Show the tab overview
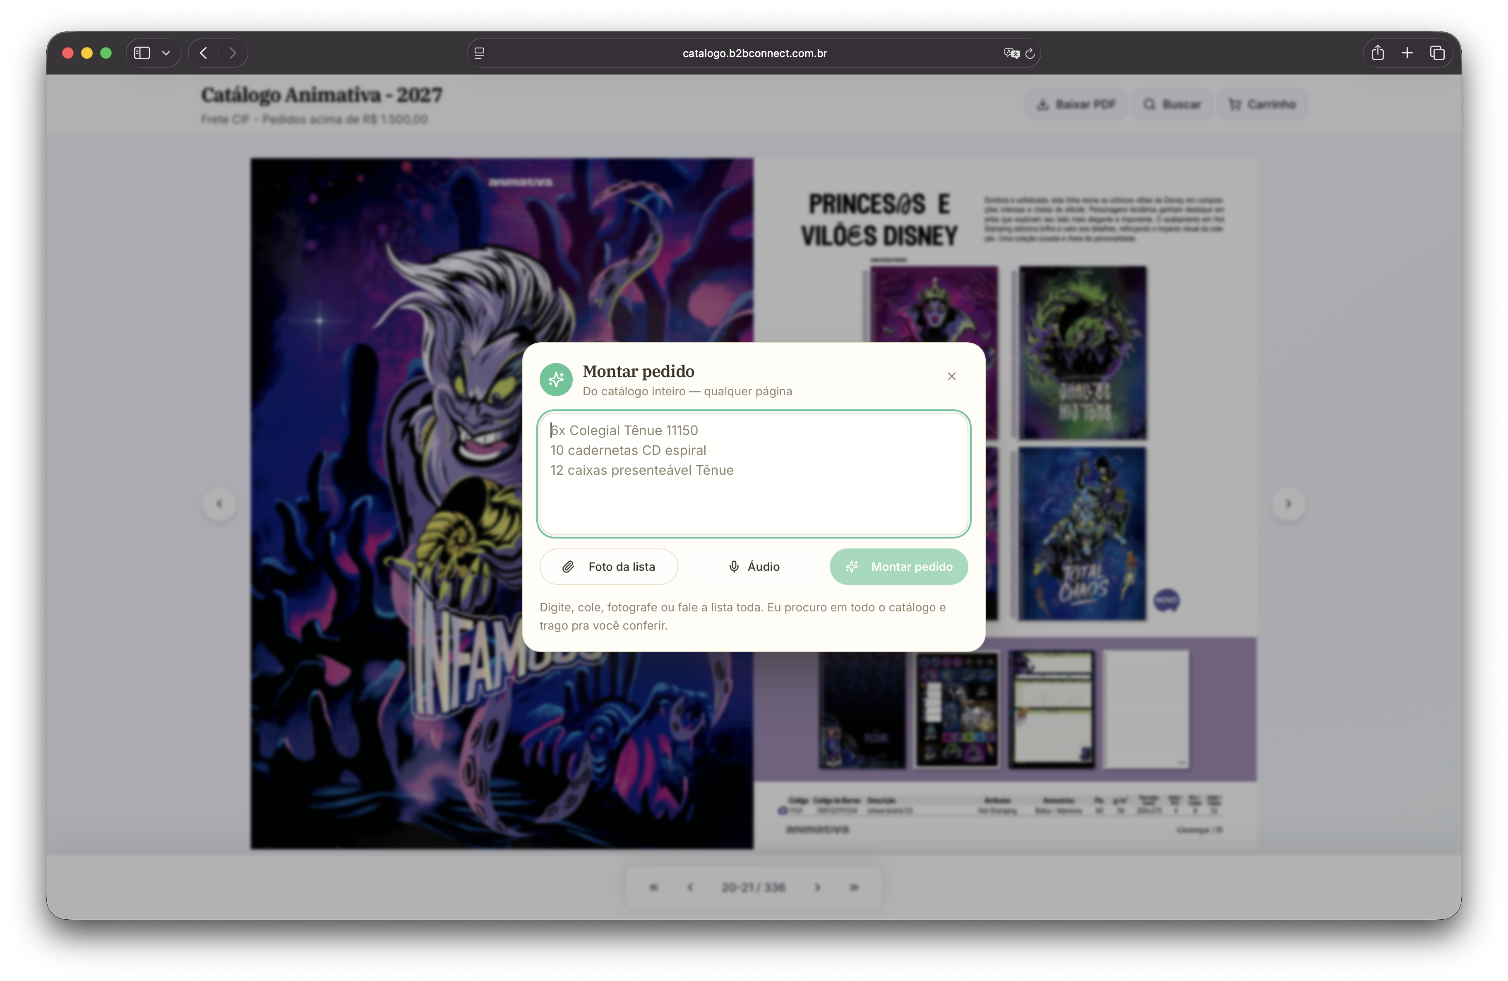This screenshot has height=981, width=1508. pos(1437,53)
